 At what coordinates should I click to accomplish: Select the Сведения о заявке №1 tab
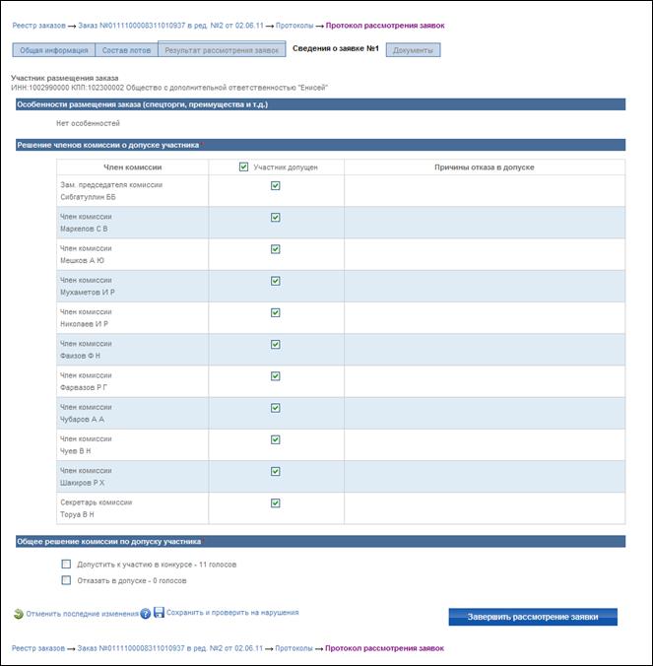(336, 48)
